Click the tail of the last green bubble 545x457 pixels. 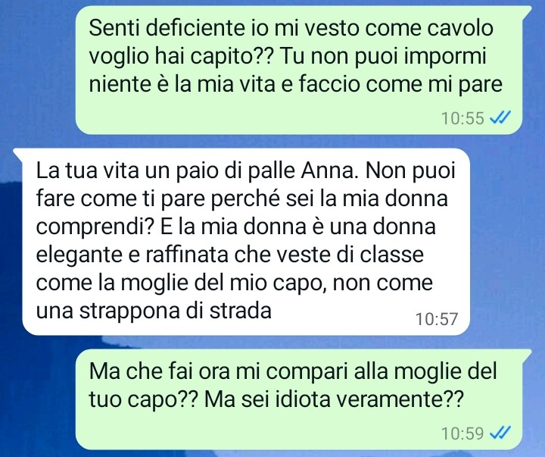[x=525, y=355]
